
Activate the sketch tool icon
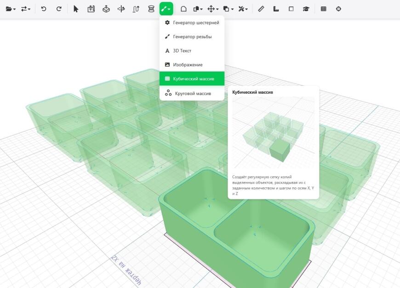tap(91, 9)
